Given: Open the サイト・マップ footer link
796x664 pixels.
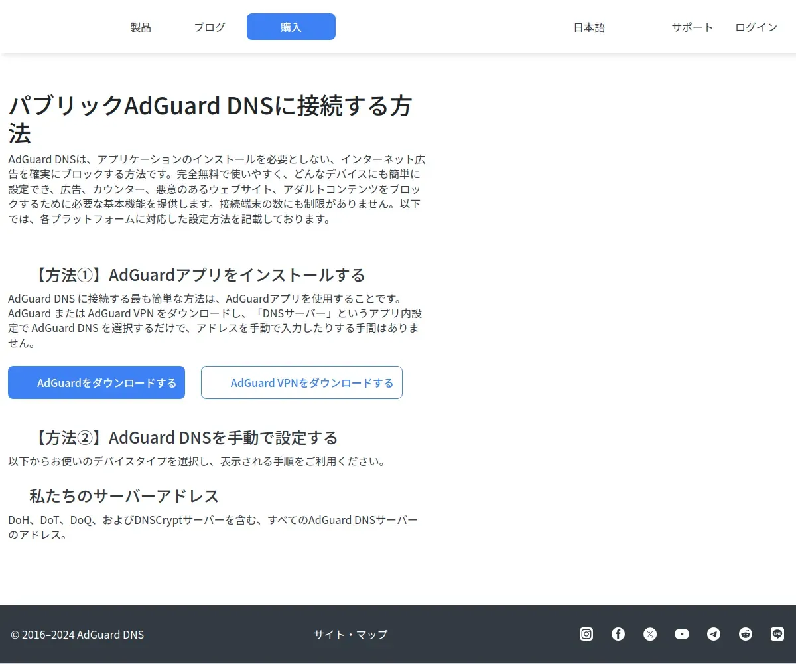Looking at the screenshot, I should click(351, 635).
